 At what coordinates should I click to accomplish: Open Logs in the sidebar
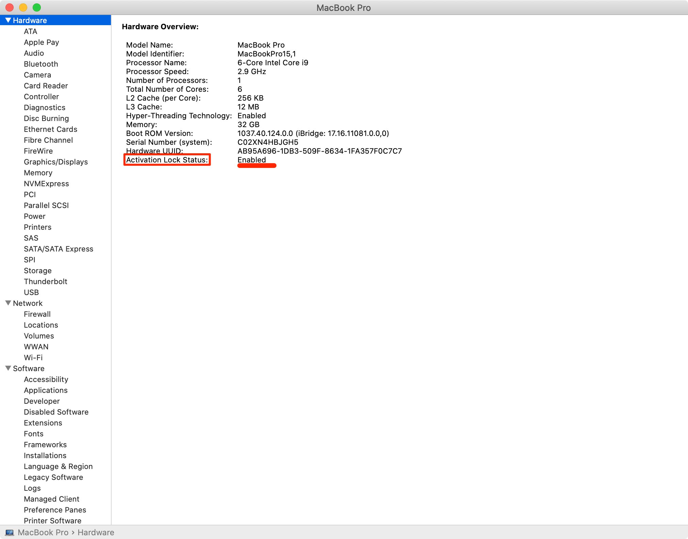click(32, 488)
